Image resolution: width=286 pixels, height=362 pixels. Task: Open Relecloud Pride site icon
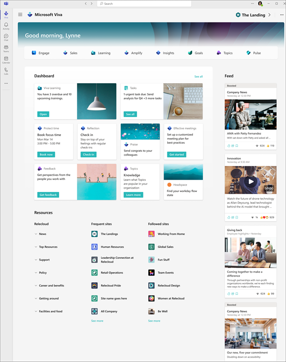click(x=94, y=286)
